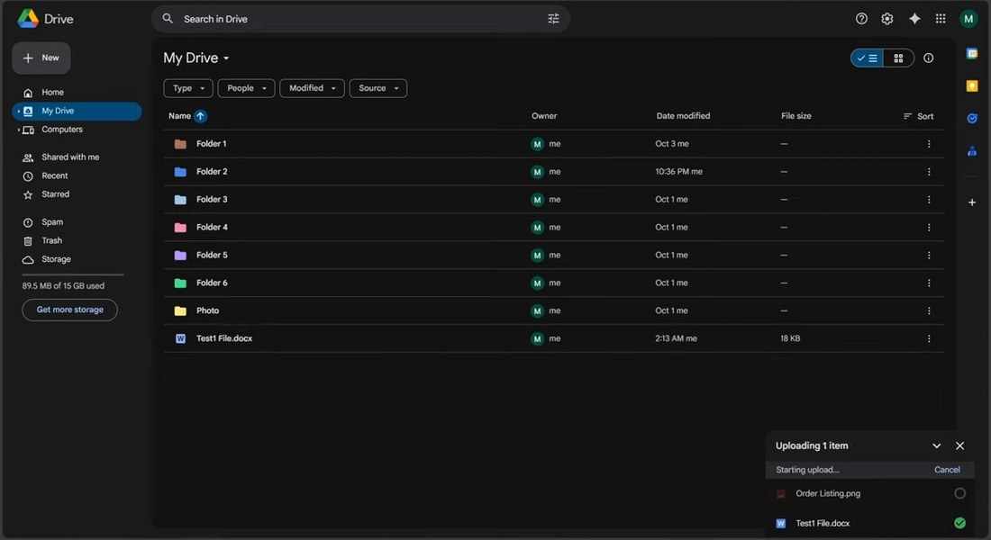The image size is (991, 540).
Task: Click 10:36 PM modified date cell
Action: pos(678,172)
